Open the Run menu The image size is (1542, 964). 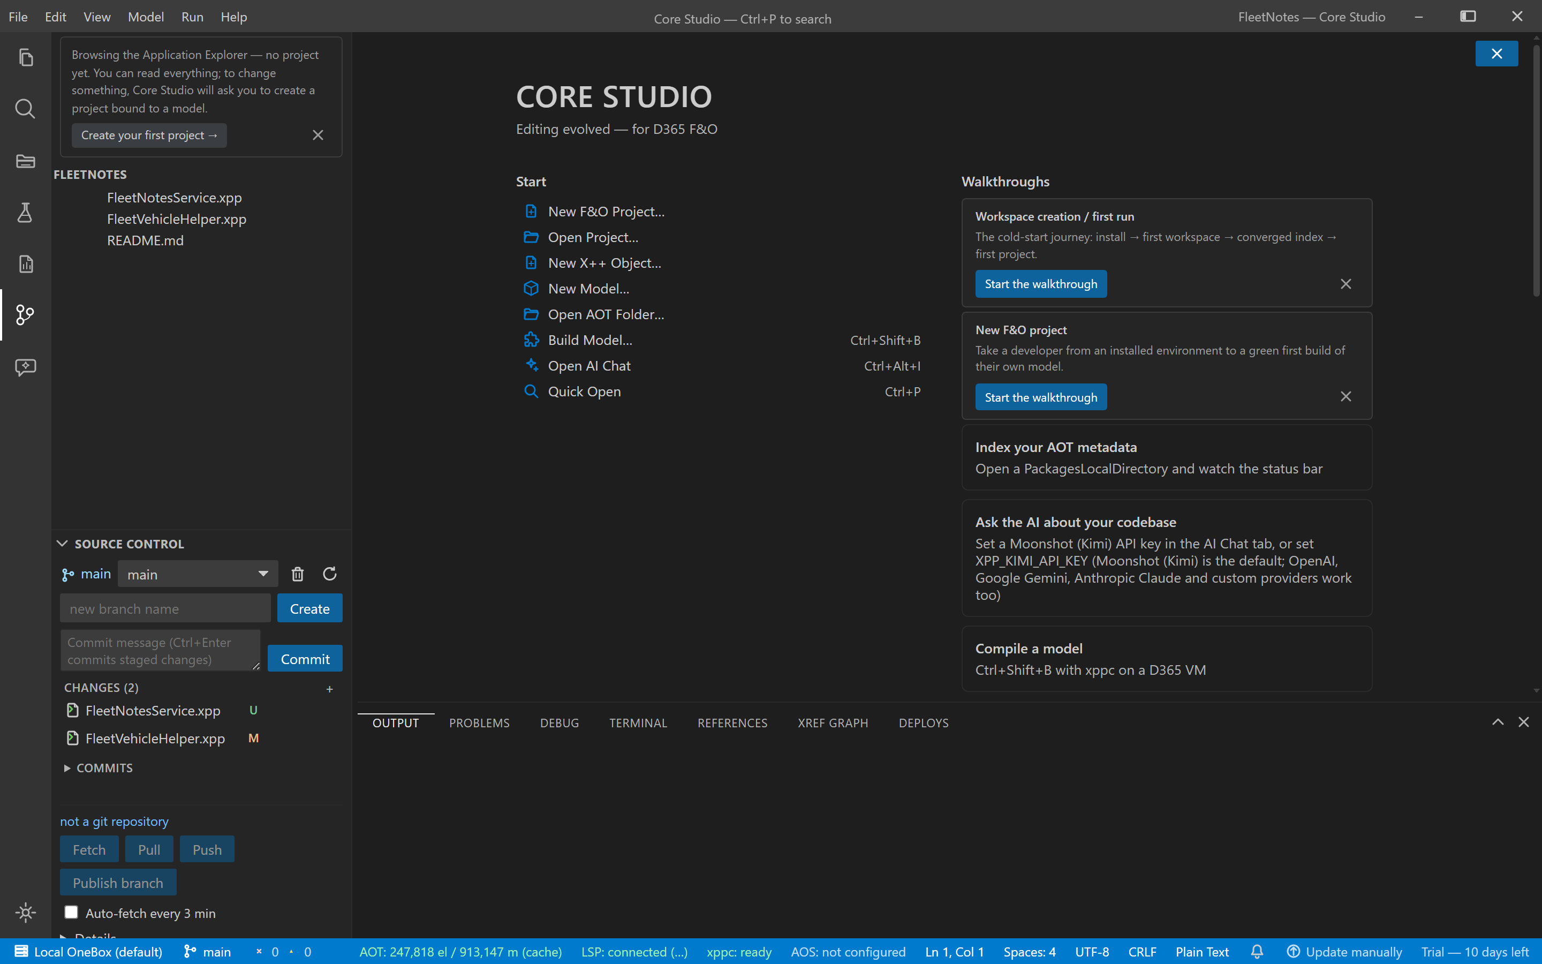point(192,17)
